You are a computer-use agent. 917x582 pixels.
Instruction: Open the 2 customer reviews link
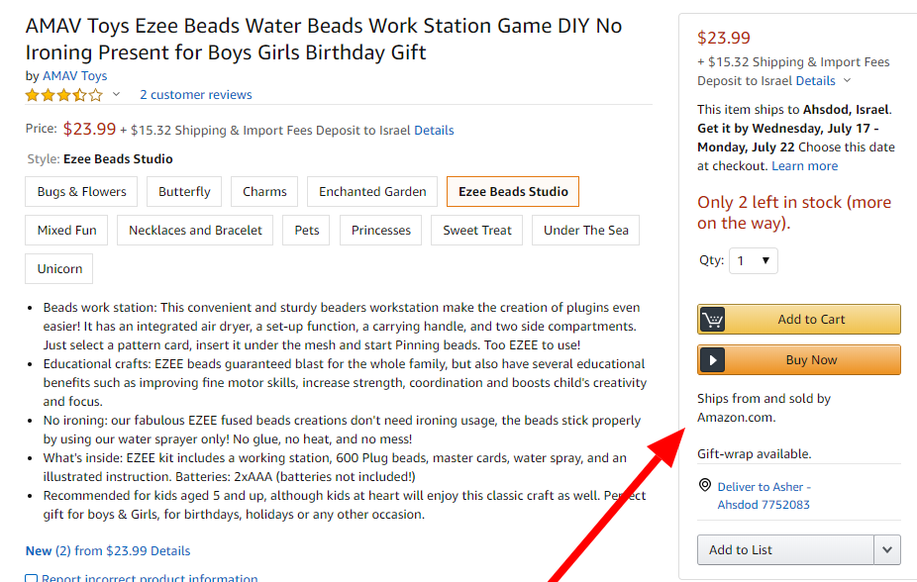click(x=196, y=95)
